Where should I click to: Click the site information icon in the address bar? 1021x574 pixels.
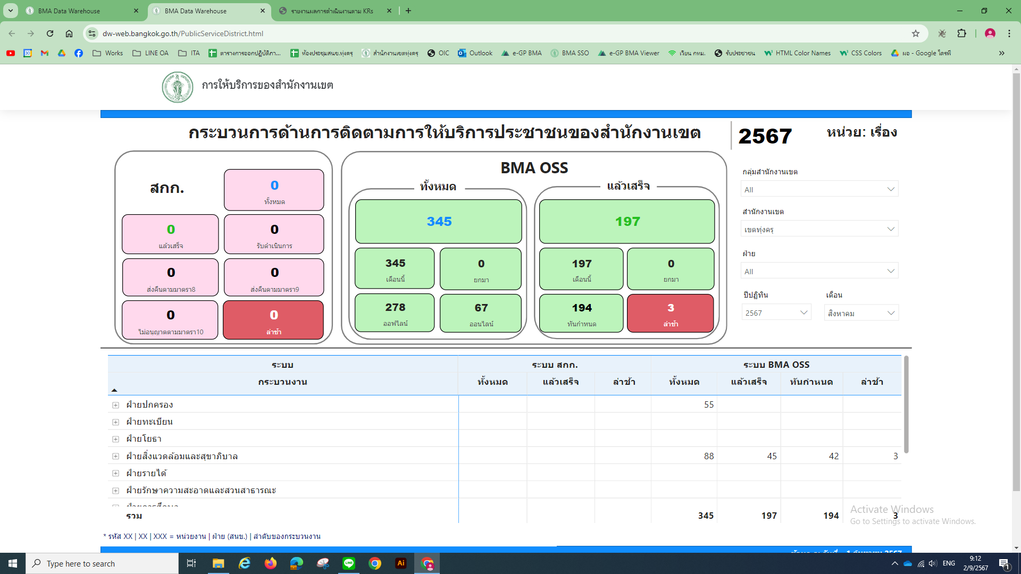tap(92, 33)
